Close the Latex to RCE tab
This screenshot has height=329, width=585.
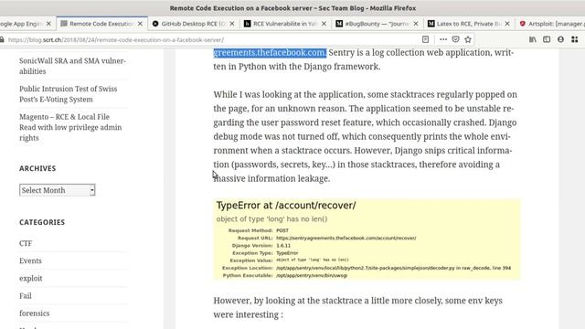(x=507, y=24)
